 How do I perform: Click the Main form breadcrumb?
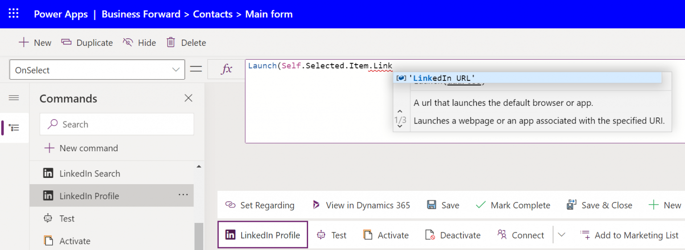click(x=269, y=14)
